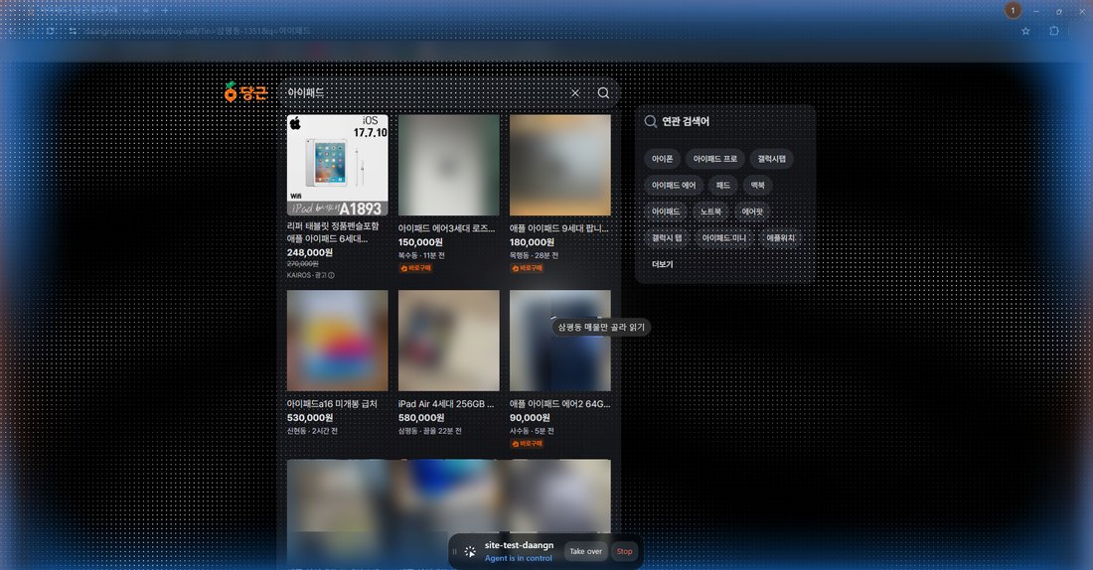Screen dimensions: 1093x570
Task: Click the agent bar drag handle icon
Action: [454, 551]
